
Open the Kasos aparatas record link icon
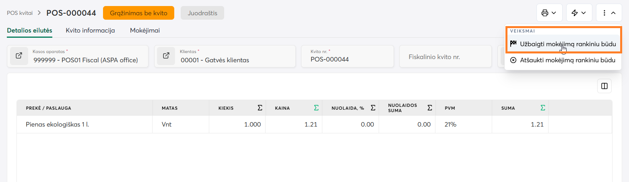click(19, 56)
